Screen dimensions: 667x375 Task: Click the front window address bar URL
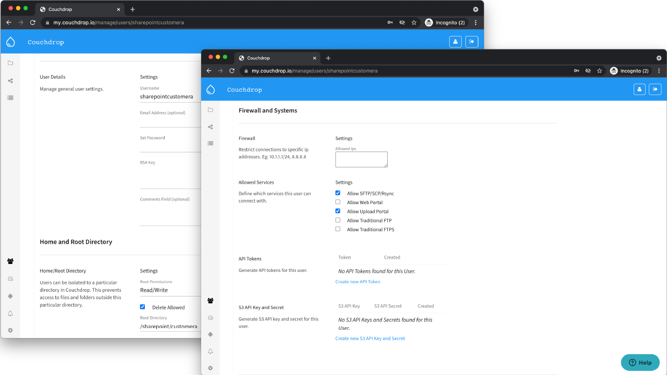coord(315,71)
